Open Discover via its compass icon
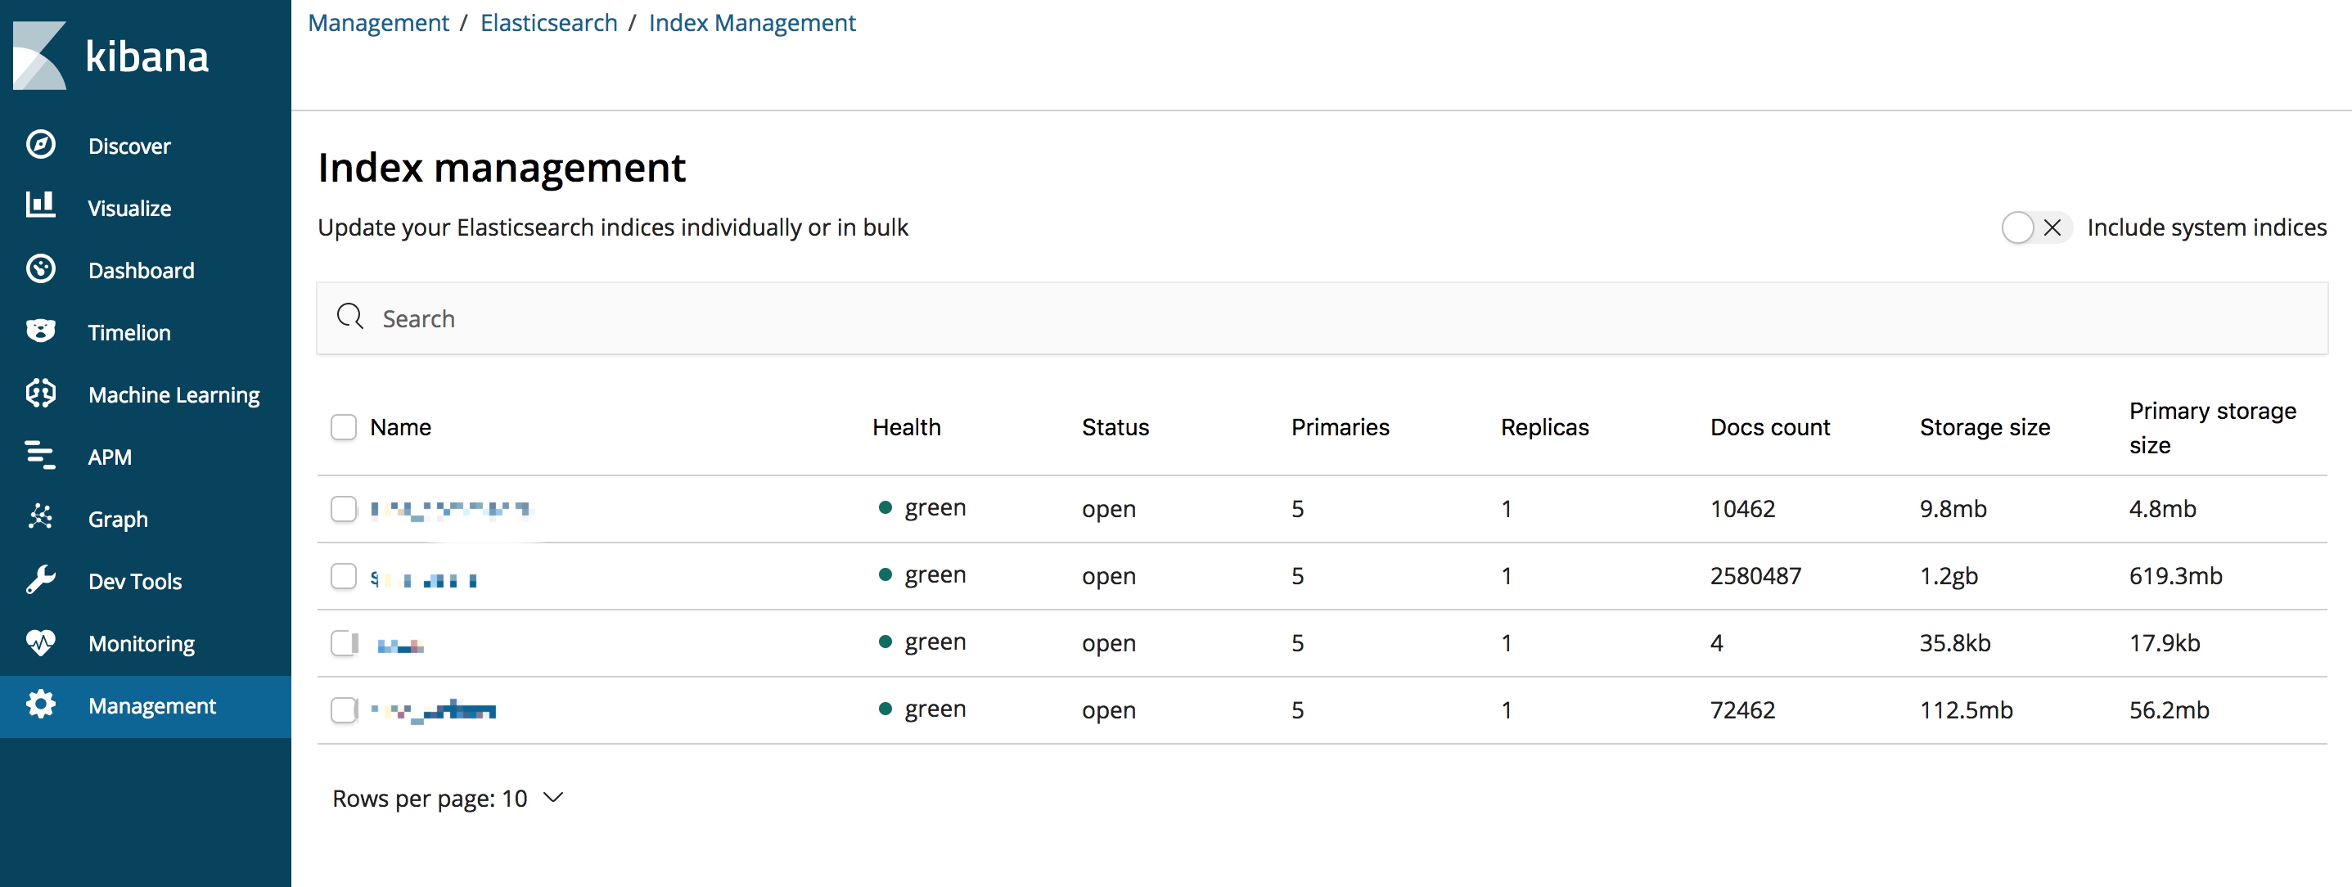Image resolution: width=2352 pixels, height=887 pixels. point(41,144)
